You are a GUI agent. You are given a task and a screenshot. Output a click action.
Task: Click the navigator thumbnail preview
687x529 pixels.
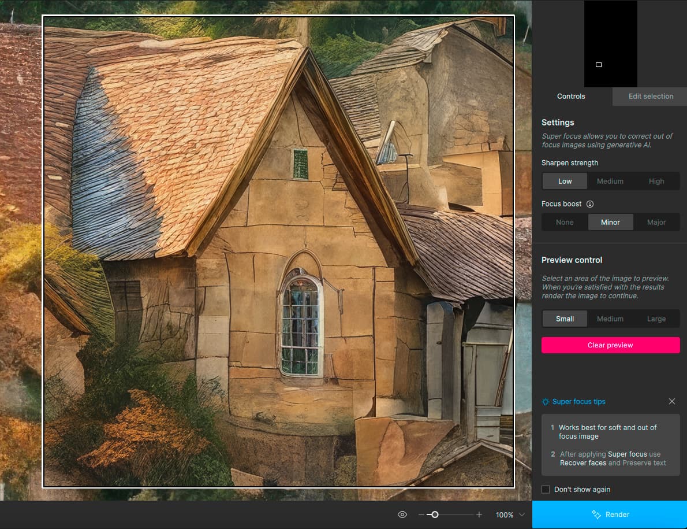pos(610,44)
